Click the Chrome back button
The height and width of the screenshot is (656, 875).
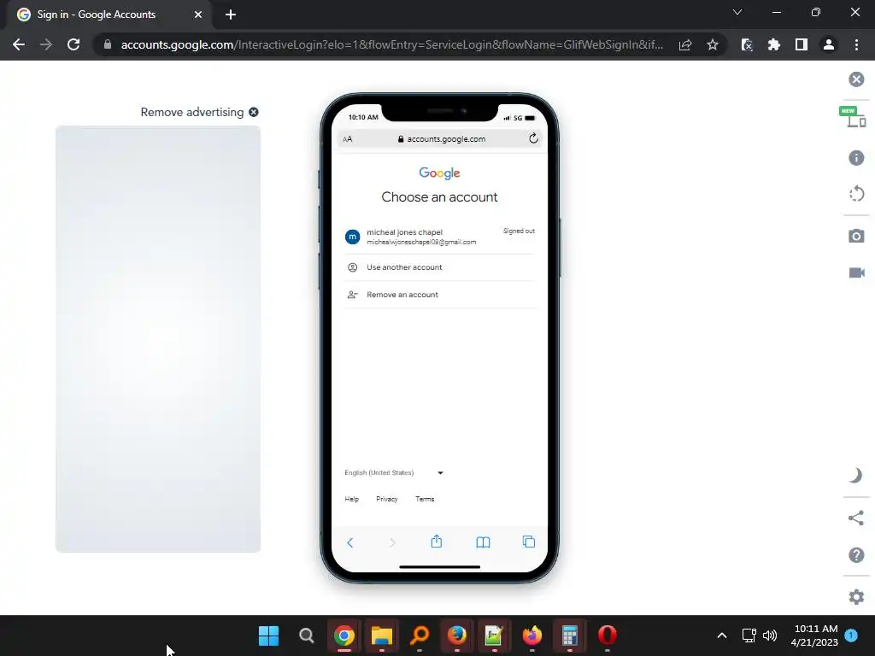(x=19, y=44)
